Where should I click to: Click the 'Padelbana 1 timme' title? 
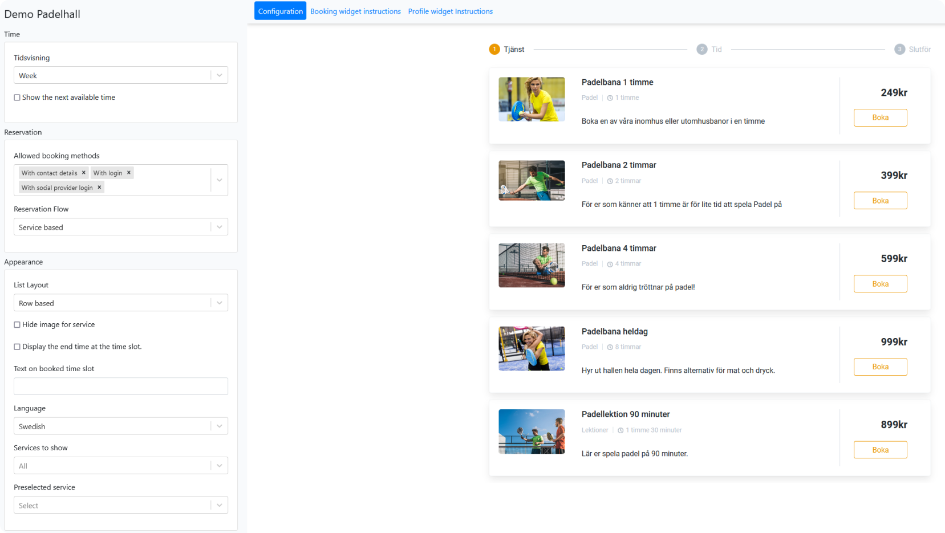coord(618,82)
